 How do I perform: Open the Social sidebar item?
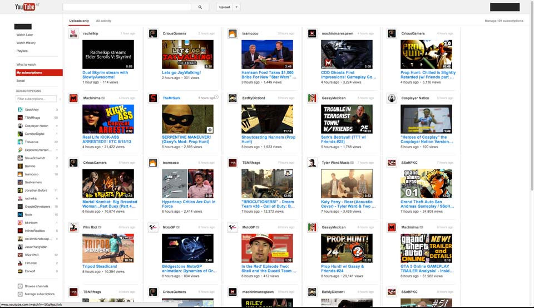(21, 81)
